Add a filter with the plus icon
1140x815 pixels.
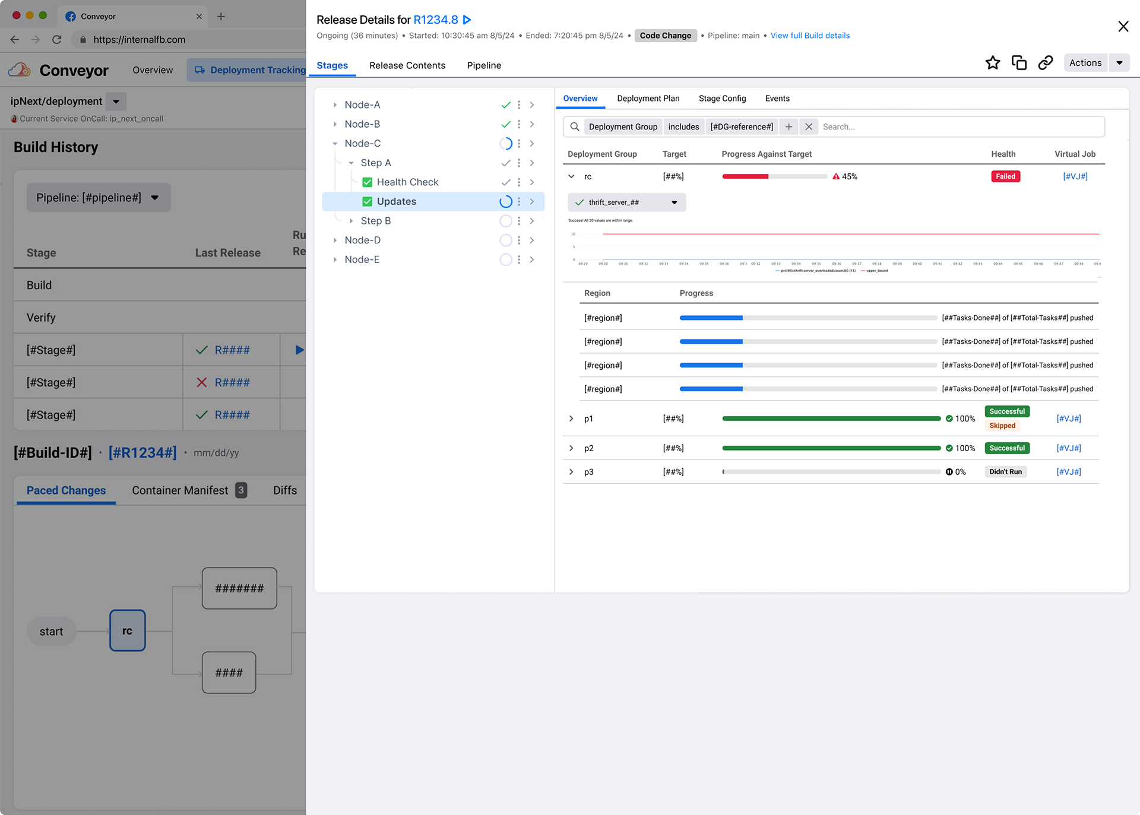point(788,126)
